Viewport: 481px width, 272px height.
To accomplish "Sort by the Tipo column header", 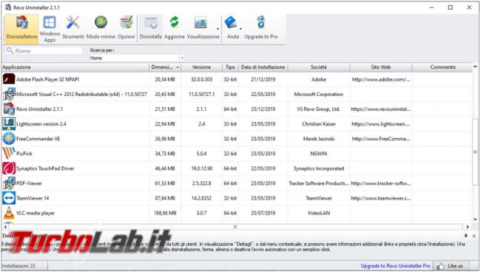I will click(230, 67).
